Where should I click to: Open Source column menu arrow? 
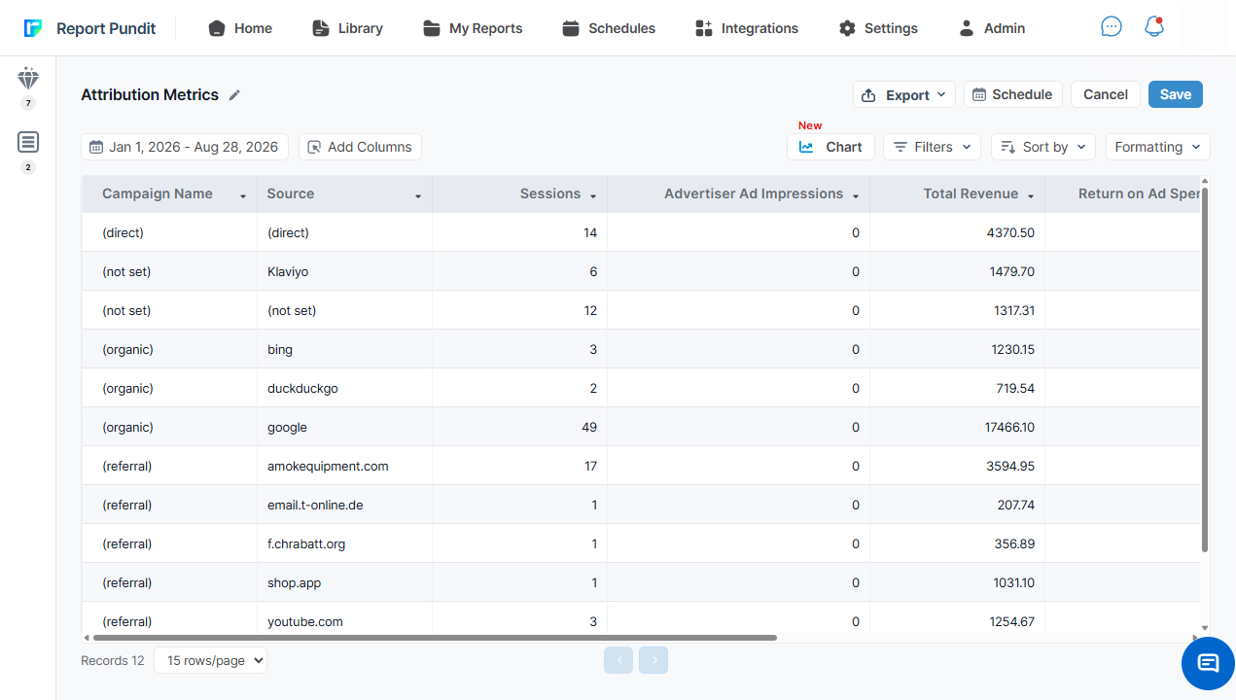click(418, 196)
